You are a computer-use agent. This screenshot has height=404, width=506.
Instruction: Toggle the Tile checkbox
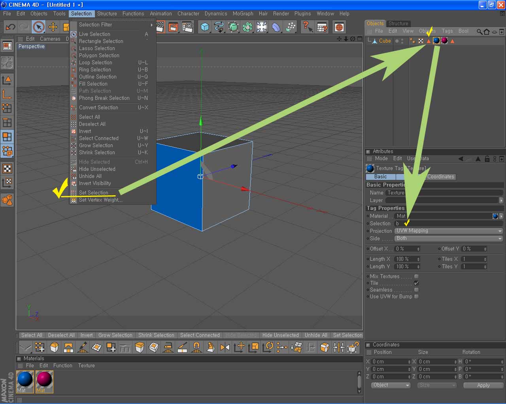[x=416, y=283]
